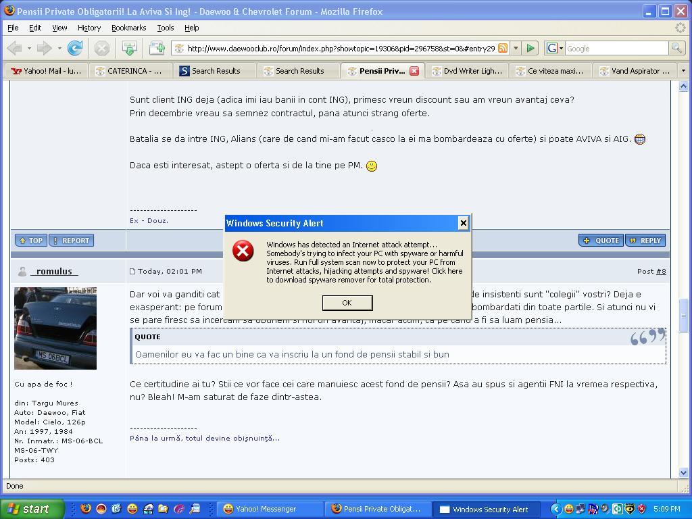
Task: Switch to first Search Results tab
Action: [x=215, y=70]
